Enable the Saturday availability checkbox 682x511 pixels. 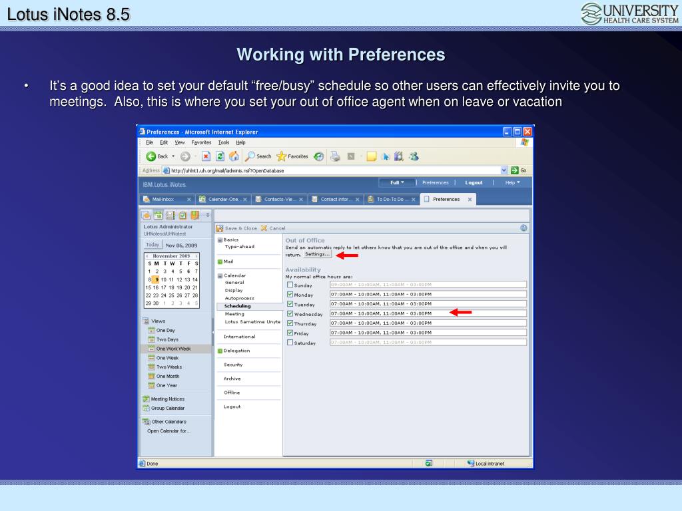pos(290,343)
